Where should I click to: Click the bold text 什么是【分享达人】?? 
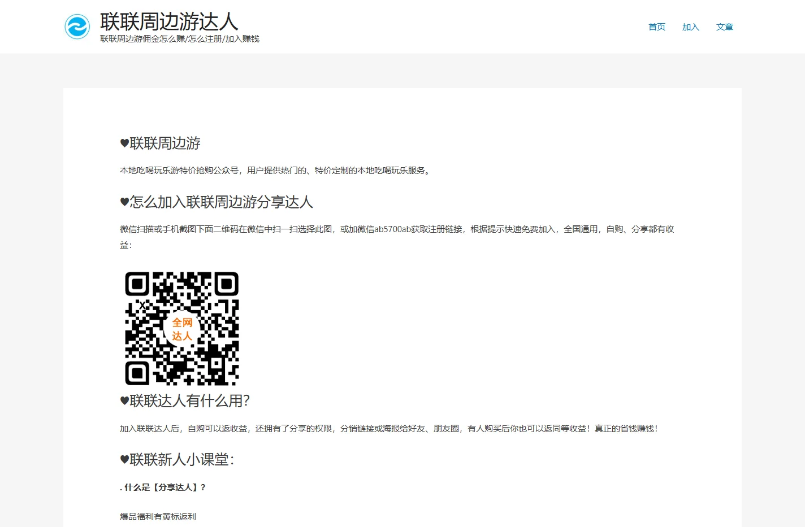pyautogui.click(x=165, y=487)
